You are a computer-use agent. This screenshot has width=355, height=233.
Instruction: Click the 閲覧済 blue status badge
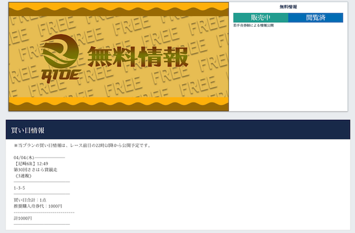coord(316,17)
